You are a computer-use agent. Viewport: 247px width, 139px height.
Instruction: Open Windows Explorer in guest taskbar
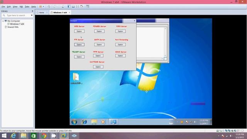[94, 122]
